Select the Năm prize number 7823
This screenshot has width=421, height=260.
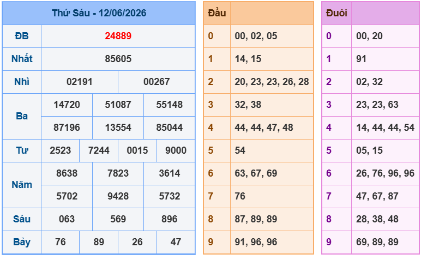click(118, 173)
